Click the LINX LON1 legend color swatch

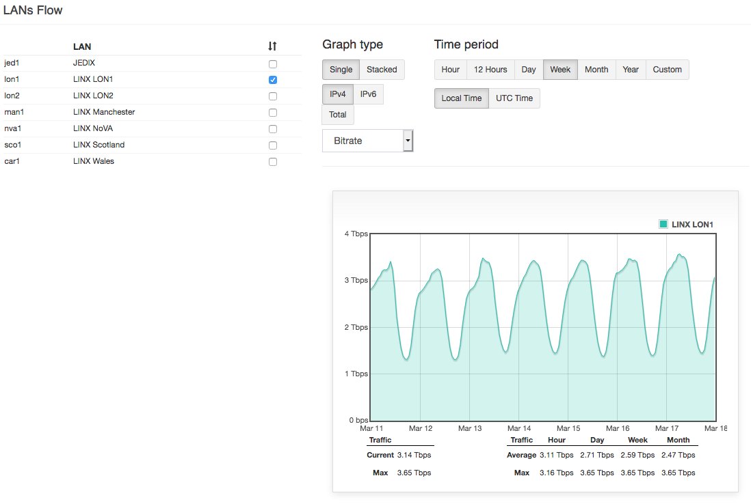pos(663,224)
